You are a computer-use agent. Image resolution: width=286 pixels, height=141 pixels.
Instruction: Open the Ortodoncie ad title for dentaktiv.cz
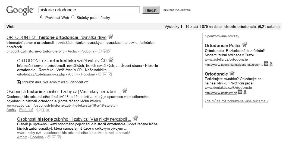[216, 74]
